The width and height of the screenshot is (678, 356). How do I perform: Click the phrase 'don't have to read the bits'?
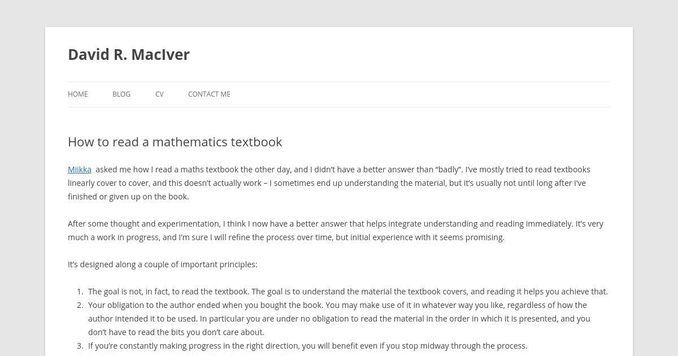pos(140,332)
